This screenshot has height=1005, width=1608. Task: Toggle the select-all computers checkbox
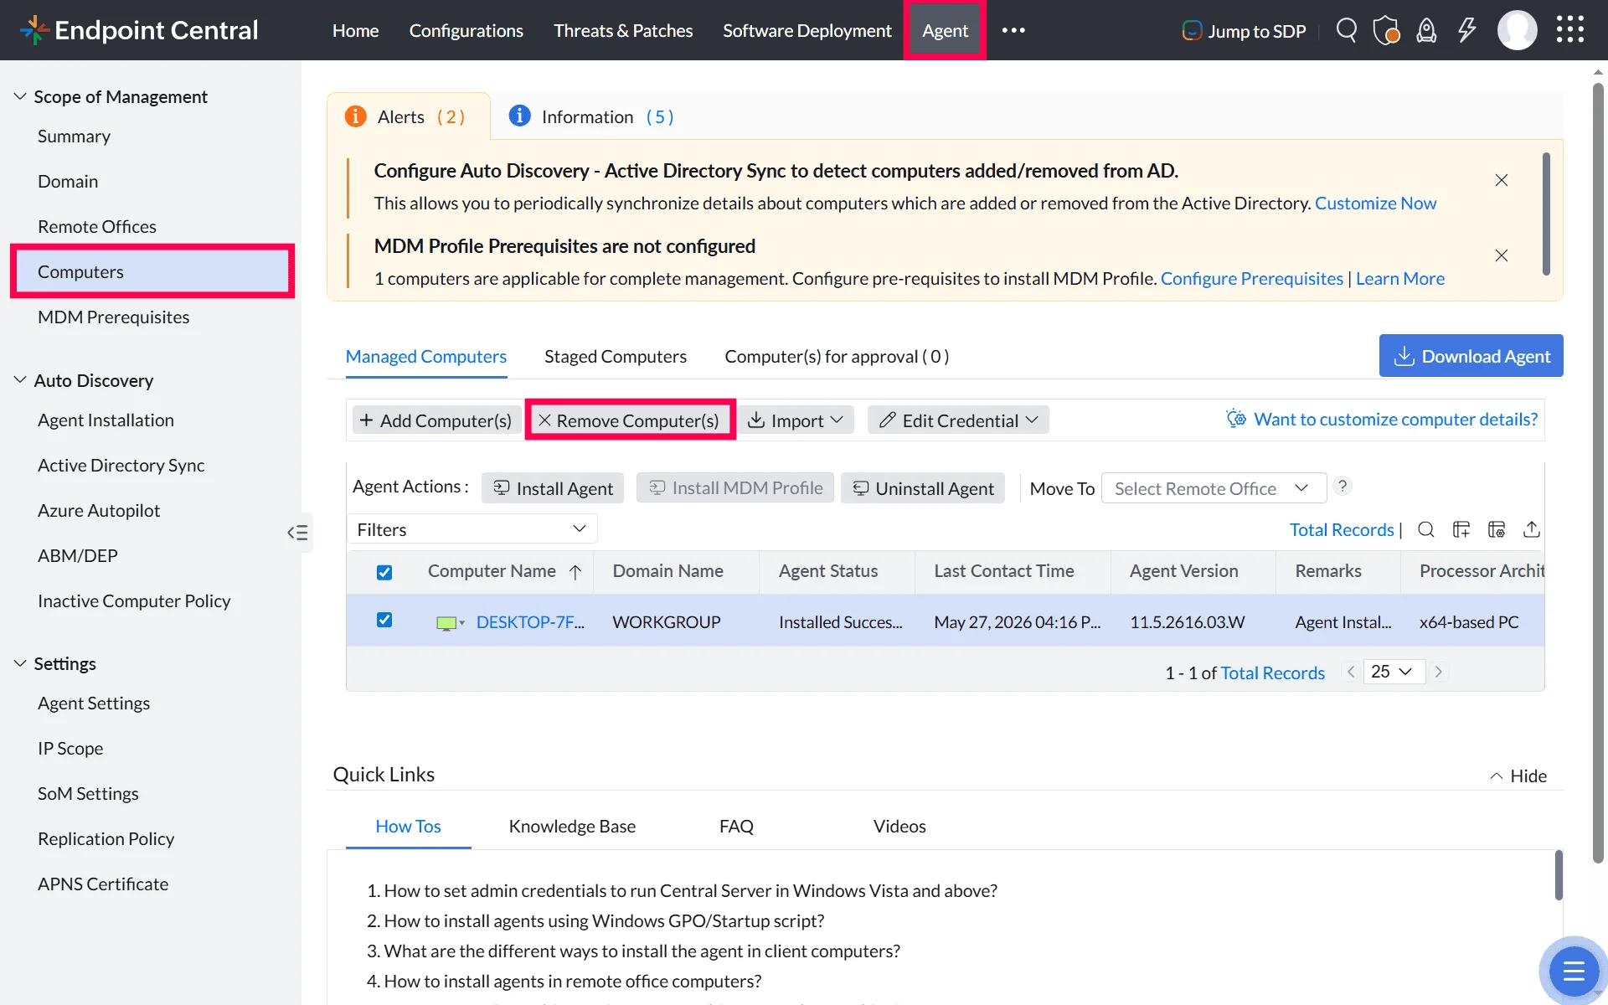coord(384,573)
